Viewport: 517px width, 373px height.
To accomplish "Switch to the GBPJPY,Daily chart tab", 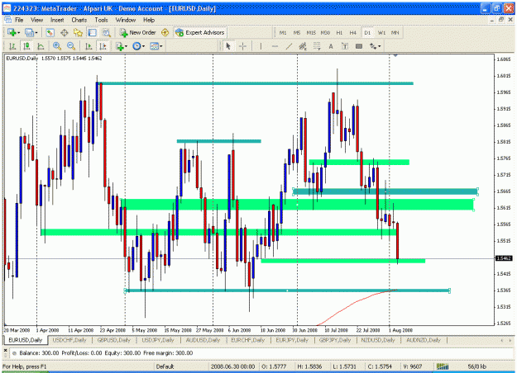I will (x=335, y=340).
